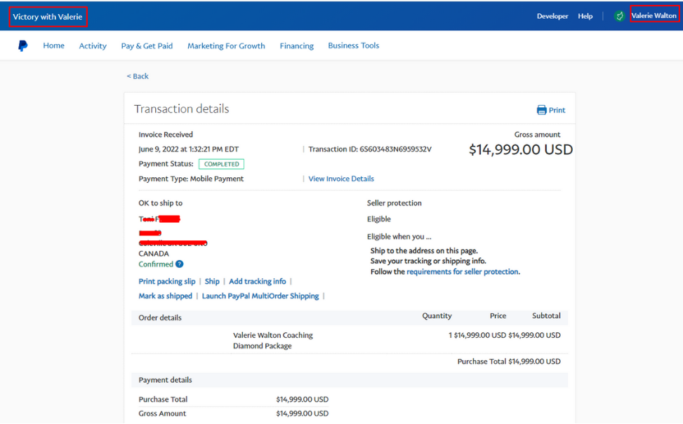Click the Seller protection heading
The image size is (683, 424).
coord(394,203)
